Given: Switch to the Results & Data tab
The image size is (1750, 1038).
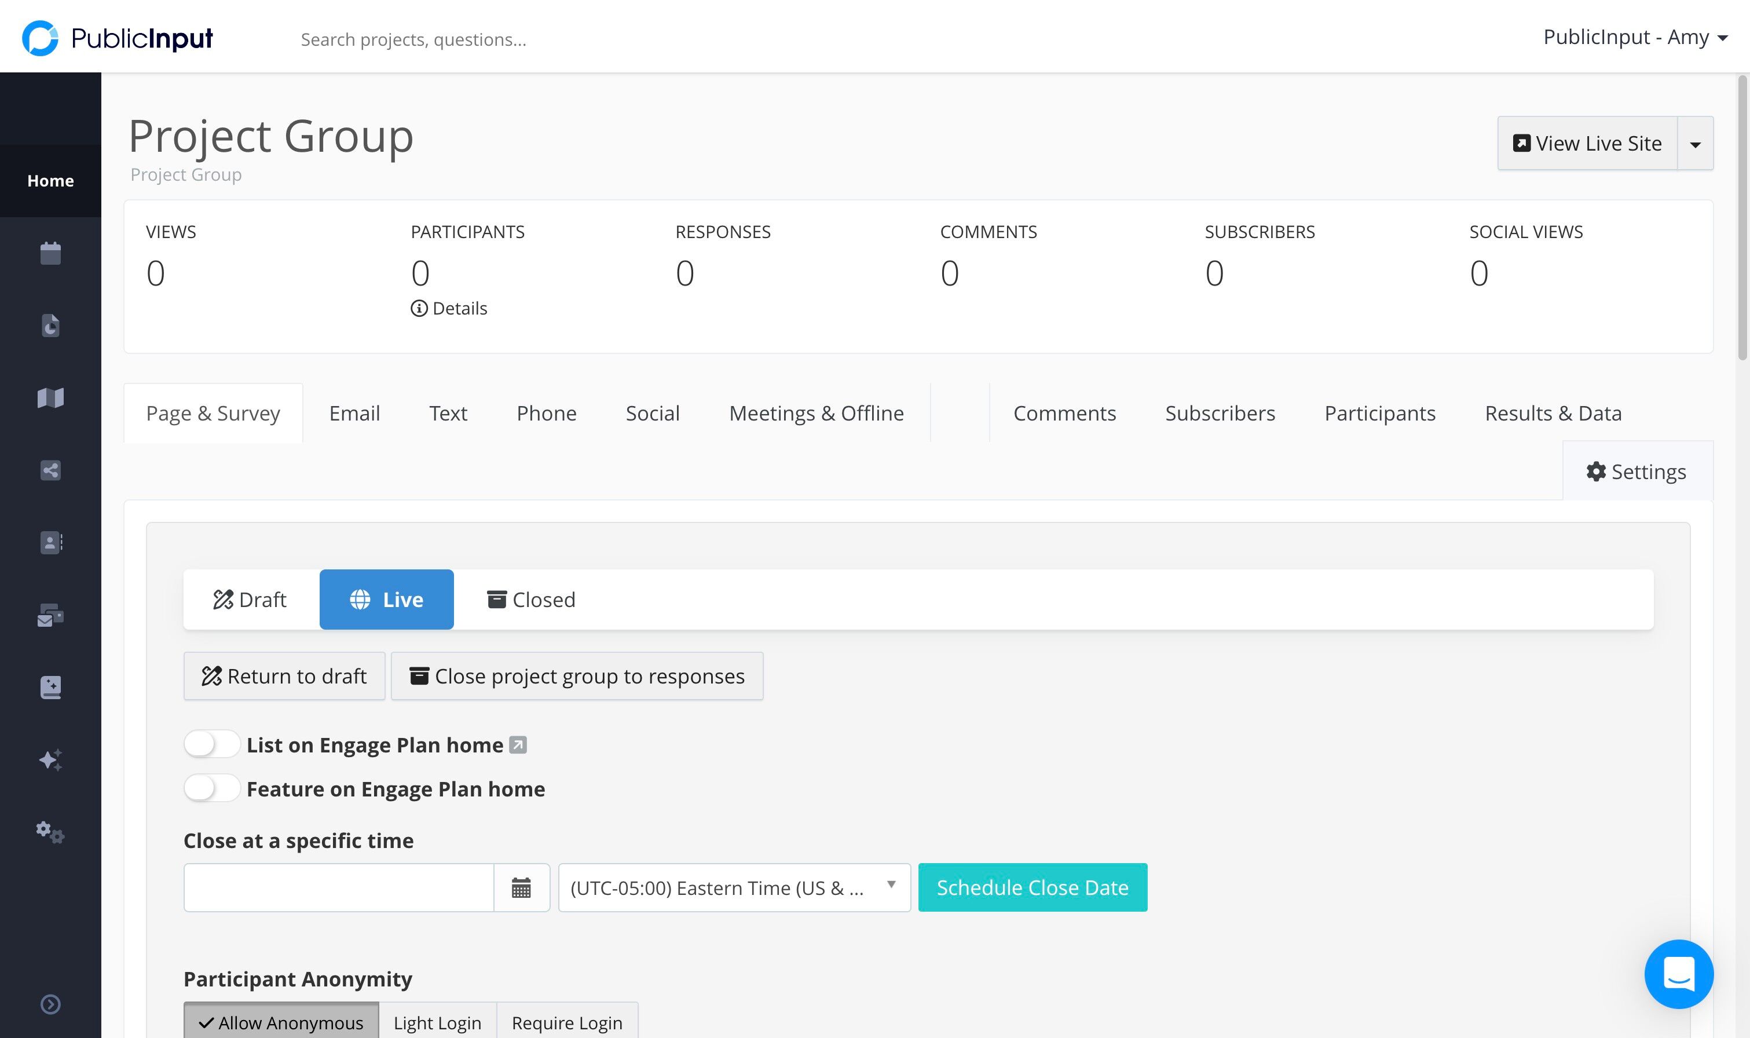Looking at the screenshot, I should coord(1553,414).
